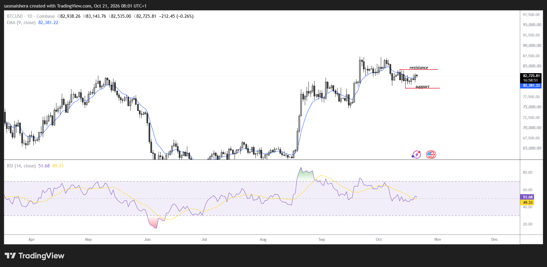547x267 pixels.
Task: Click the yellow 49.33 value in RSI legend
Action: (x=58, y=166)
